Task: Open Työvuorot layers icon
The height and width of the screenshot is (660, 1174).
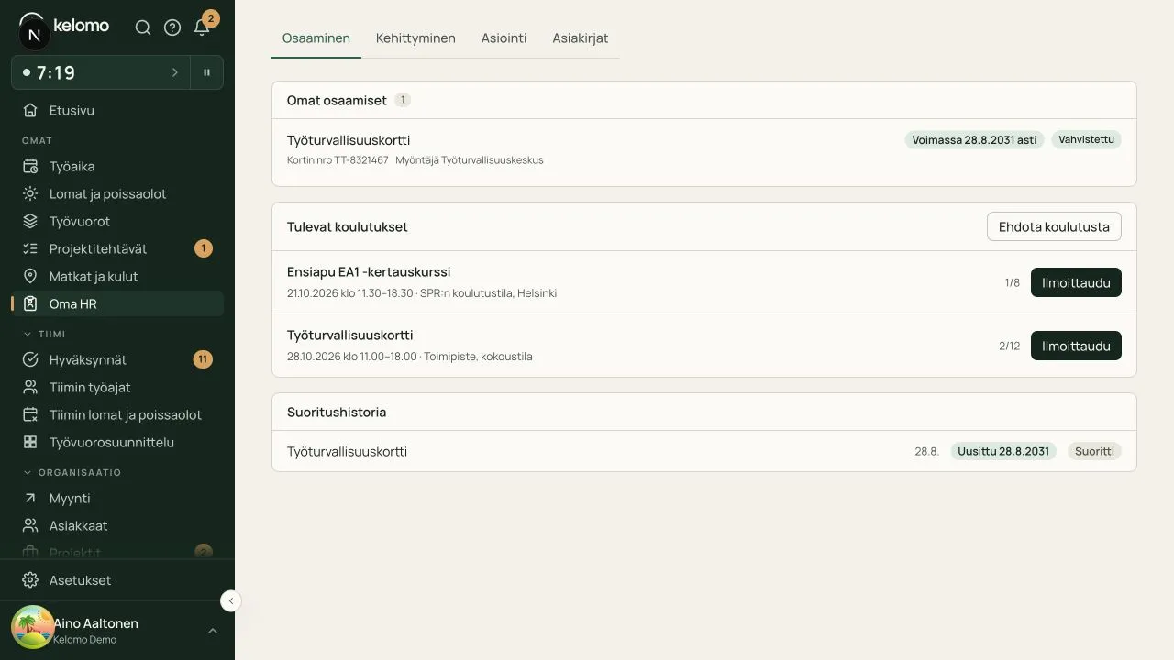Action: [x=30, y=222]
